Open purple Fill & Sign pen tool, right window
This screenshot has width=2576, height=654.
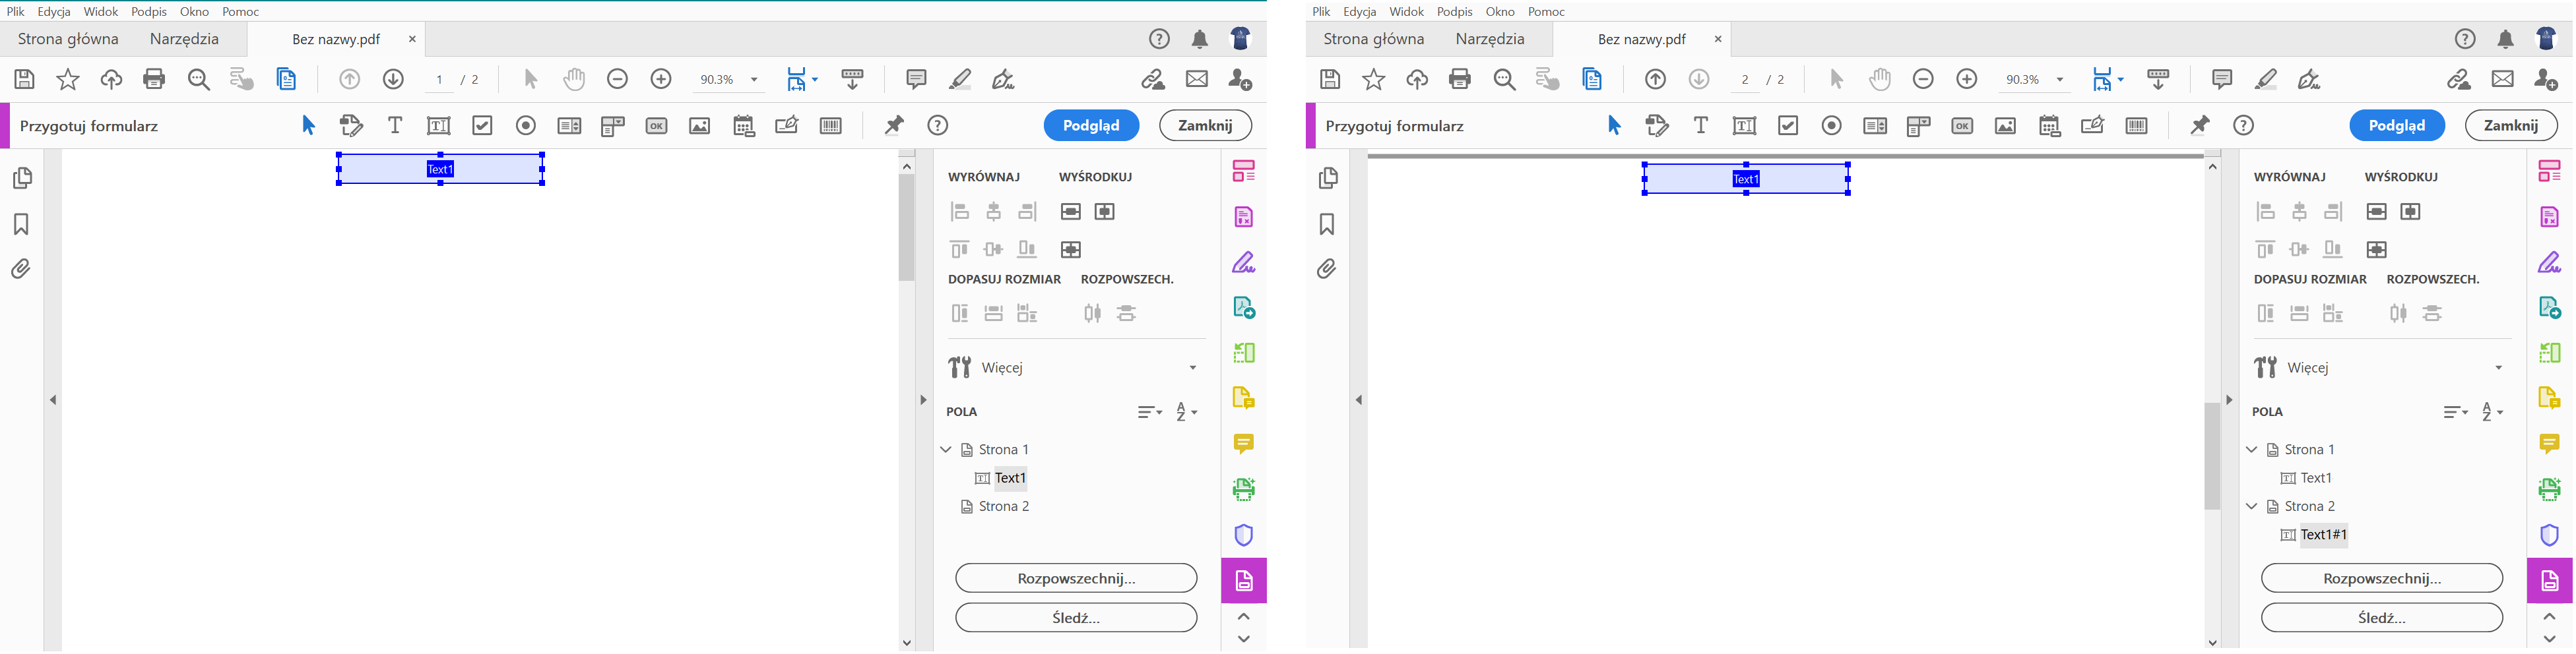[2550, 262]
